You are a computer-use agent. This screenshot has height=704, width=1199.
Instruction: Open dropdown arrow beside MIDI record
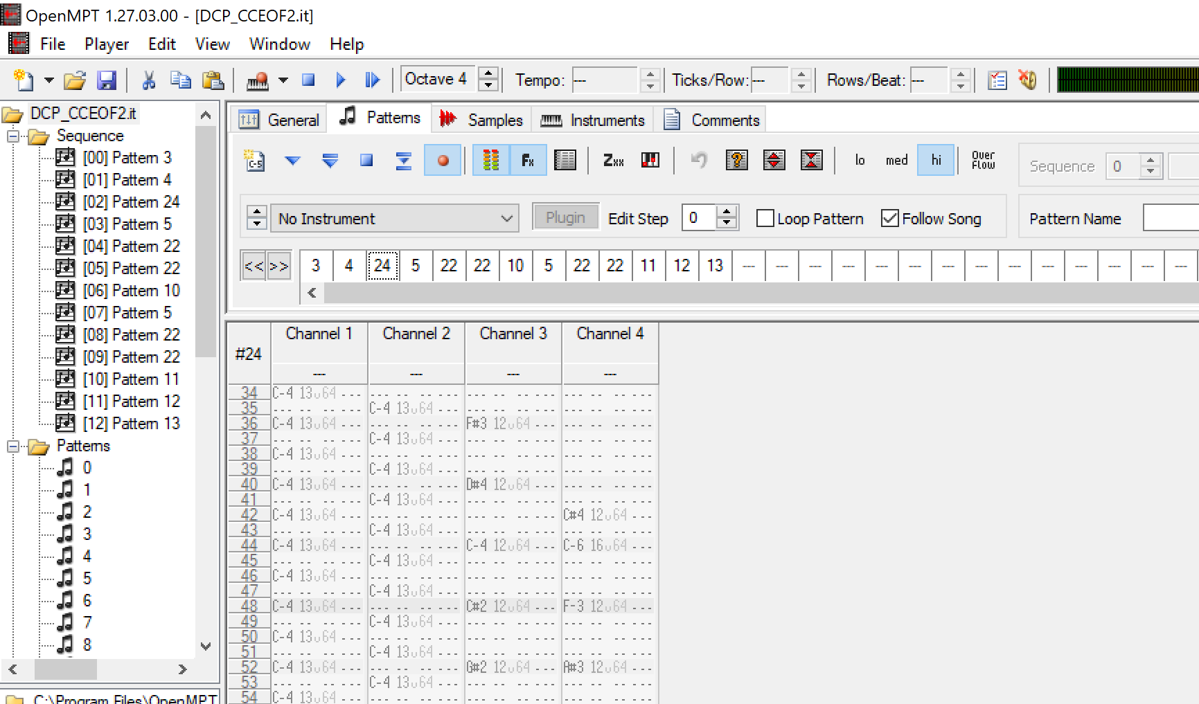click(283, 80)
